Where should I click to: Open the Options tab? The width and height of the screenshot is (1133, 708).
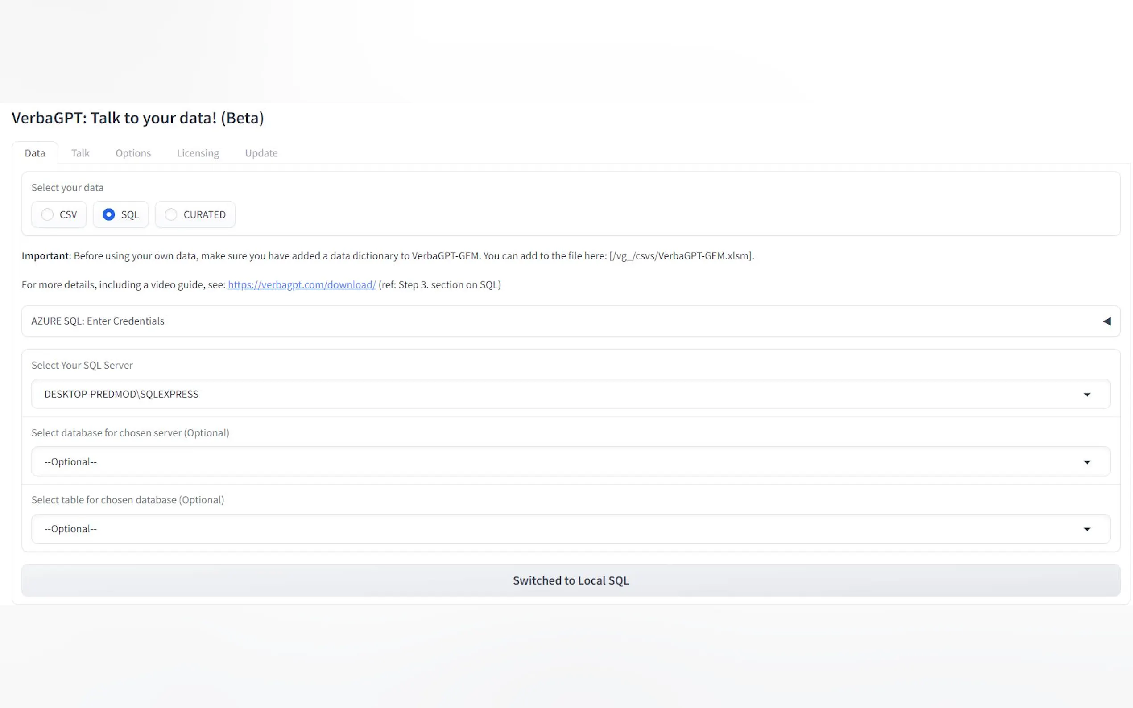point(133,153)
